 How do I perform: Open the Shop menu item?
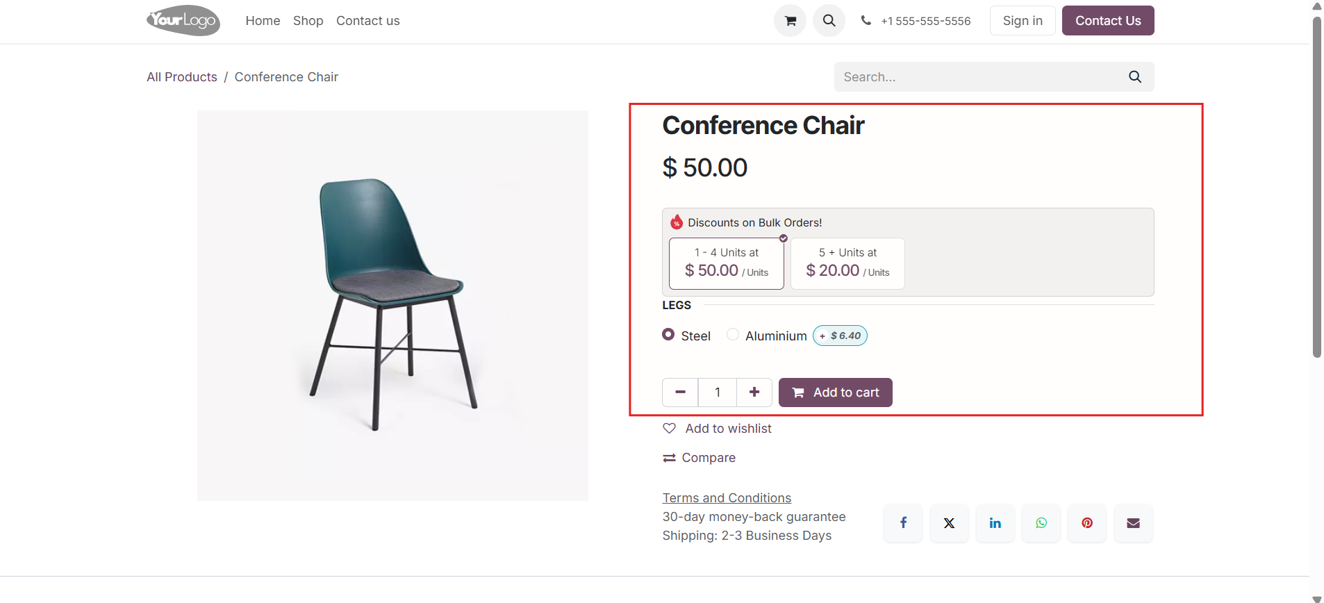click(x=308, y=21)
